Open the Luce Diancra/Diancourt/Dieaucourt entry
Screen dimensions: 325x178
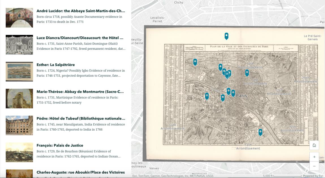tap(80, 38)
